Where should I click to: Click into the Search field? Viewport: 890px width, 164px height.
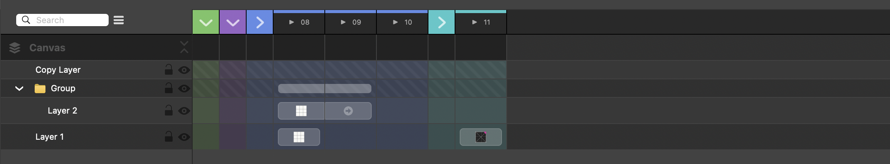coord(69,20)
